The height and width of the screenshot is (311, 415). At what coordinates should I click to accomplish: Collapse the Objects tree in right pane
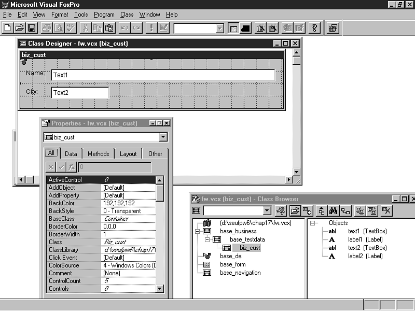313,223
